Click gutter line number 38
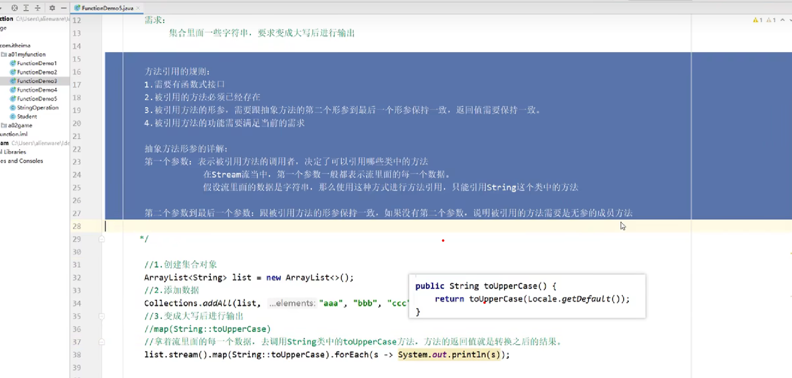The height and width of the screenshot is (378, 792). click(x=77, y=355)
